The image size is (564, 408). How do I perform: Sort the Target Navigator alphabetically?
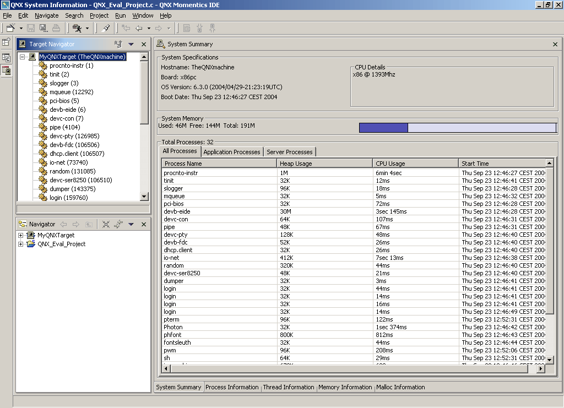coord(118,44)
